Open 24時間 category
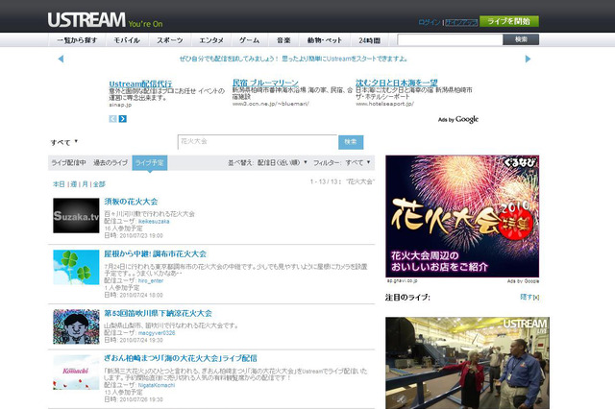The height and width of the screenshot is (409, 615). click(x=369, y=40)
